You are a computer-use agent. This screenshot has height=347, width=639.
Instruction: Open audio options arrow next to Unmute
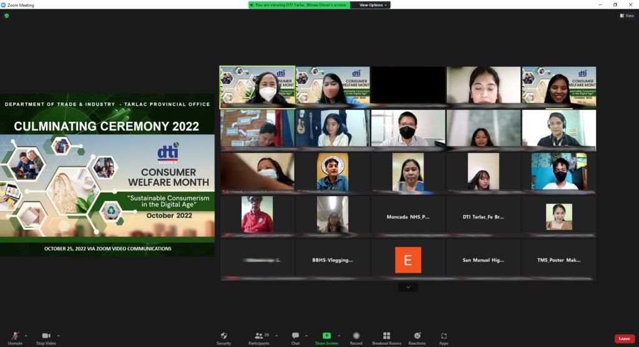pyautogui.click(x=26, y=336)
